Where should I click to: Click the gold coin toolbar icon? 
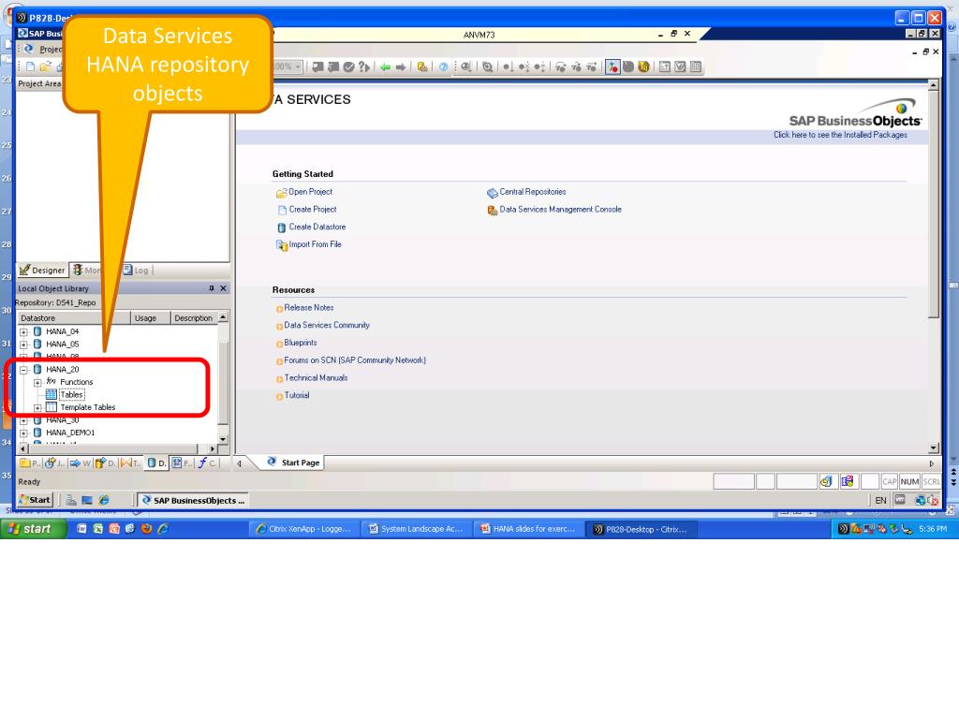pyautogui.click(x=643, y=67)
